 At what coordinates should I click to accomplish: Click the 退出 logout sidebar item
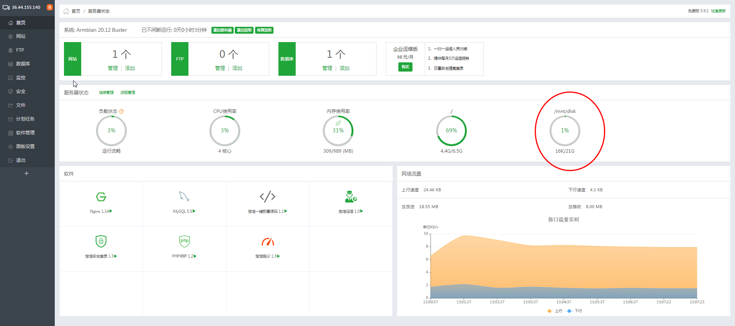pos(27,160)
